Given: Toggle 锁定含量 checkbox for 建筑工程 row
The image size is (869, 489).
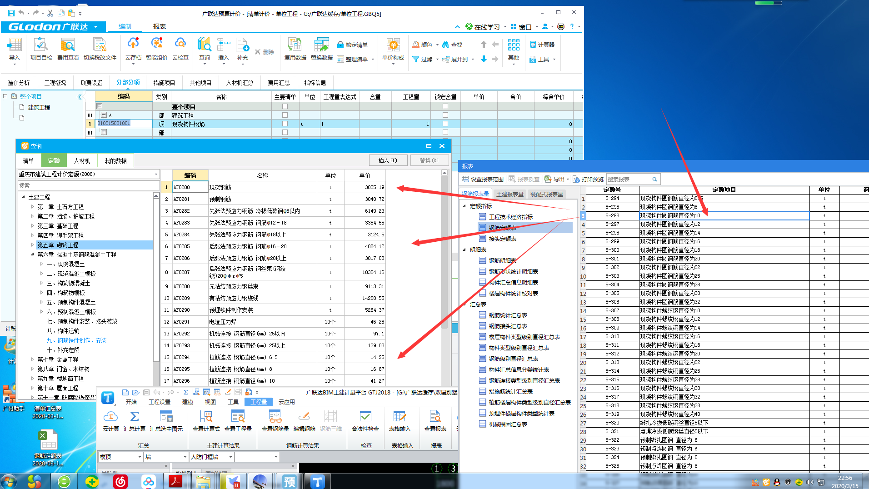Looking at the screenshot, I should pyautogui.click(x=445, y=115).
